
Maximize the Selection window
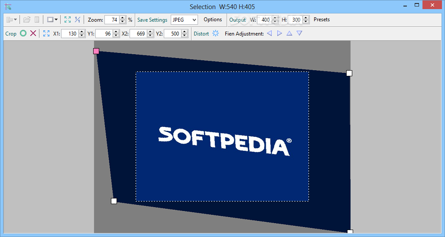coord(417,5)
